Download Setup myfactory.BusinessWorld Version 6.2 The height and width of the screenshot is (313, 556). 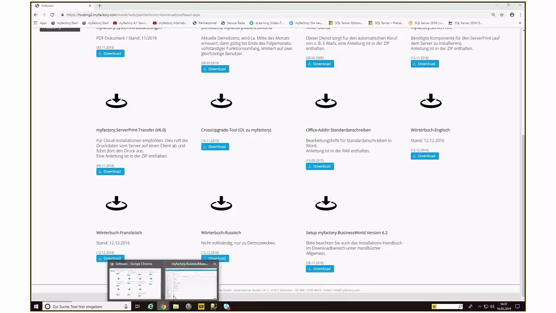click(320, 269)
